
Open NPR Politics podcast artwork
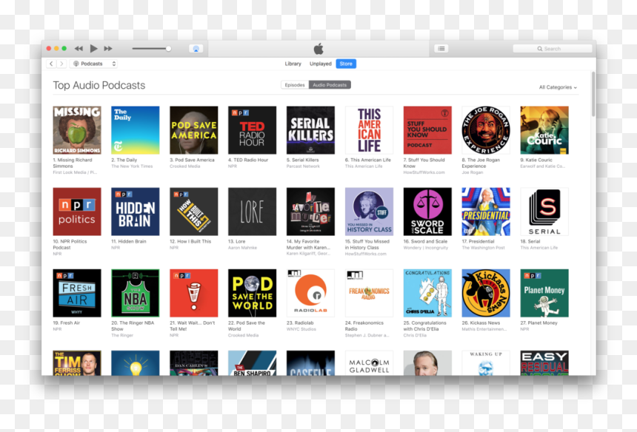tap(77, 212)
